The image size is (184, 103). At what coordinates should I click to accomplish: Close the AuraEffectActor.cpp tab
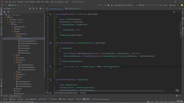(63, 9)
